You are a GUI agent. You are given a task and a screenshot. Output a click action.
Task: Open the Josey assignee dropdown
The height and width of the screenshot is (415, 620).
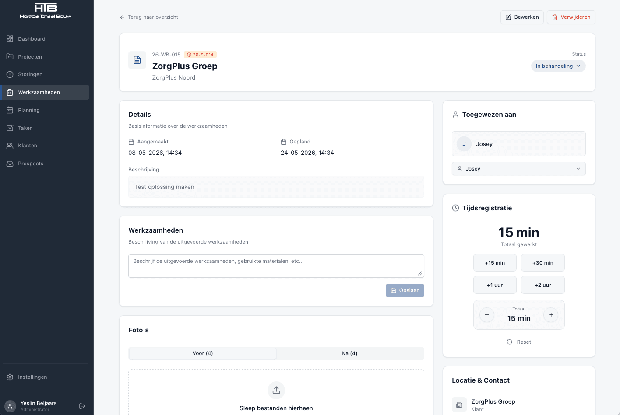coord(519,169)
